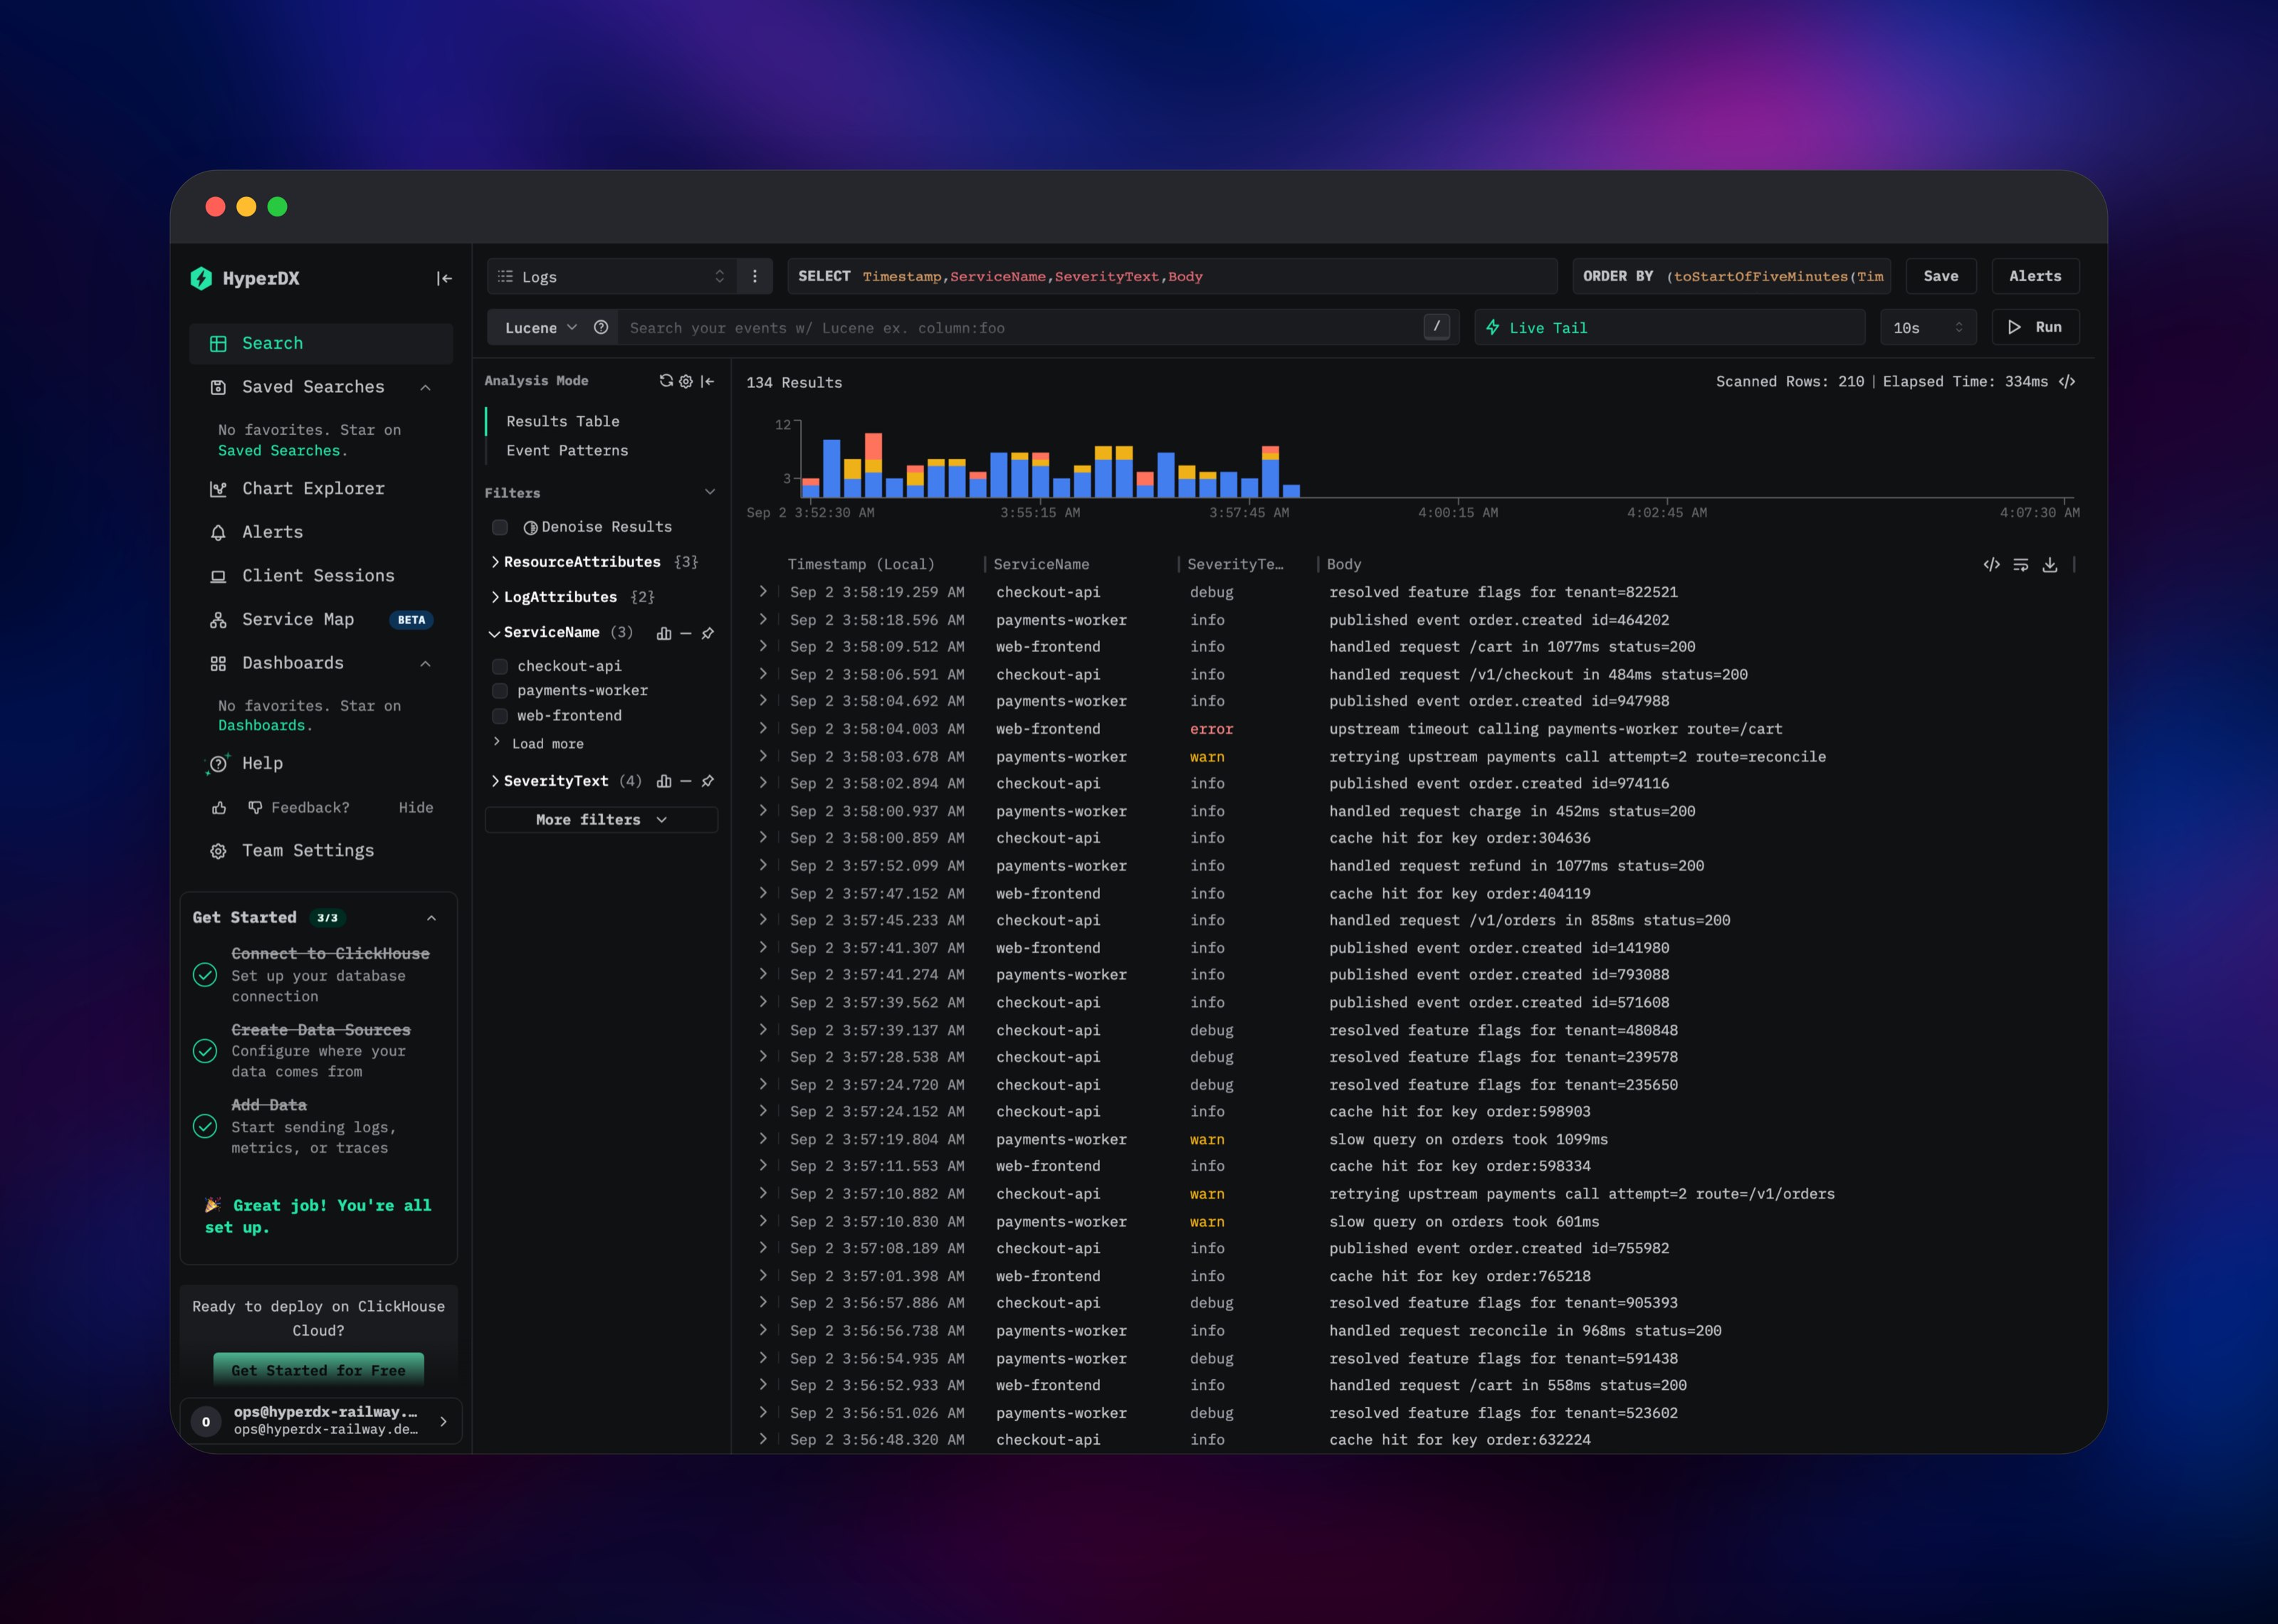Click the ServiceName minus exclude icon
Viewport: 2278px width, 1624px height.
(x=686, y=633)
